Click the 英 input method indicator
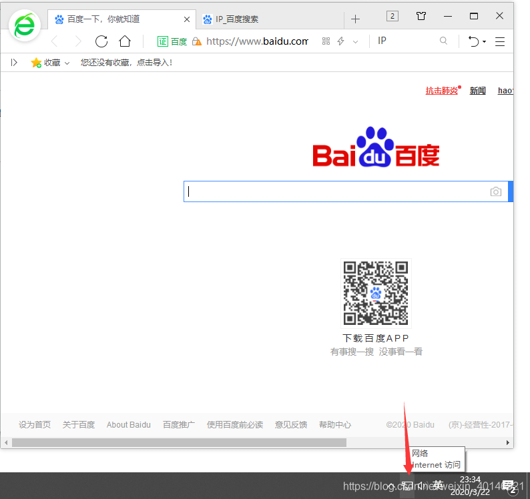Image resolution: width=530 pixels, height=499 pixels. (438, 485)
